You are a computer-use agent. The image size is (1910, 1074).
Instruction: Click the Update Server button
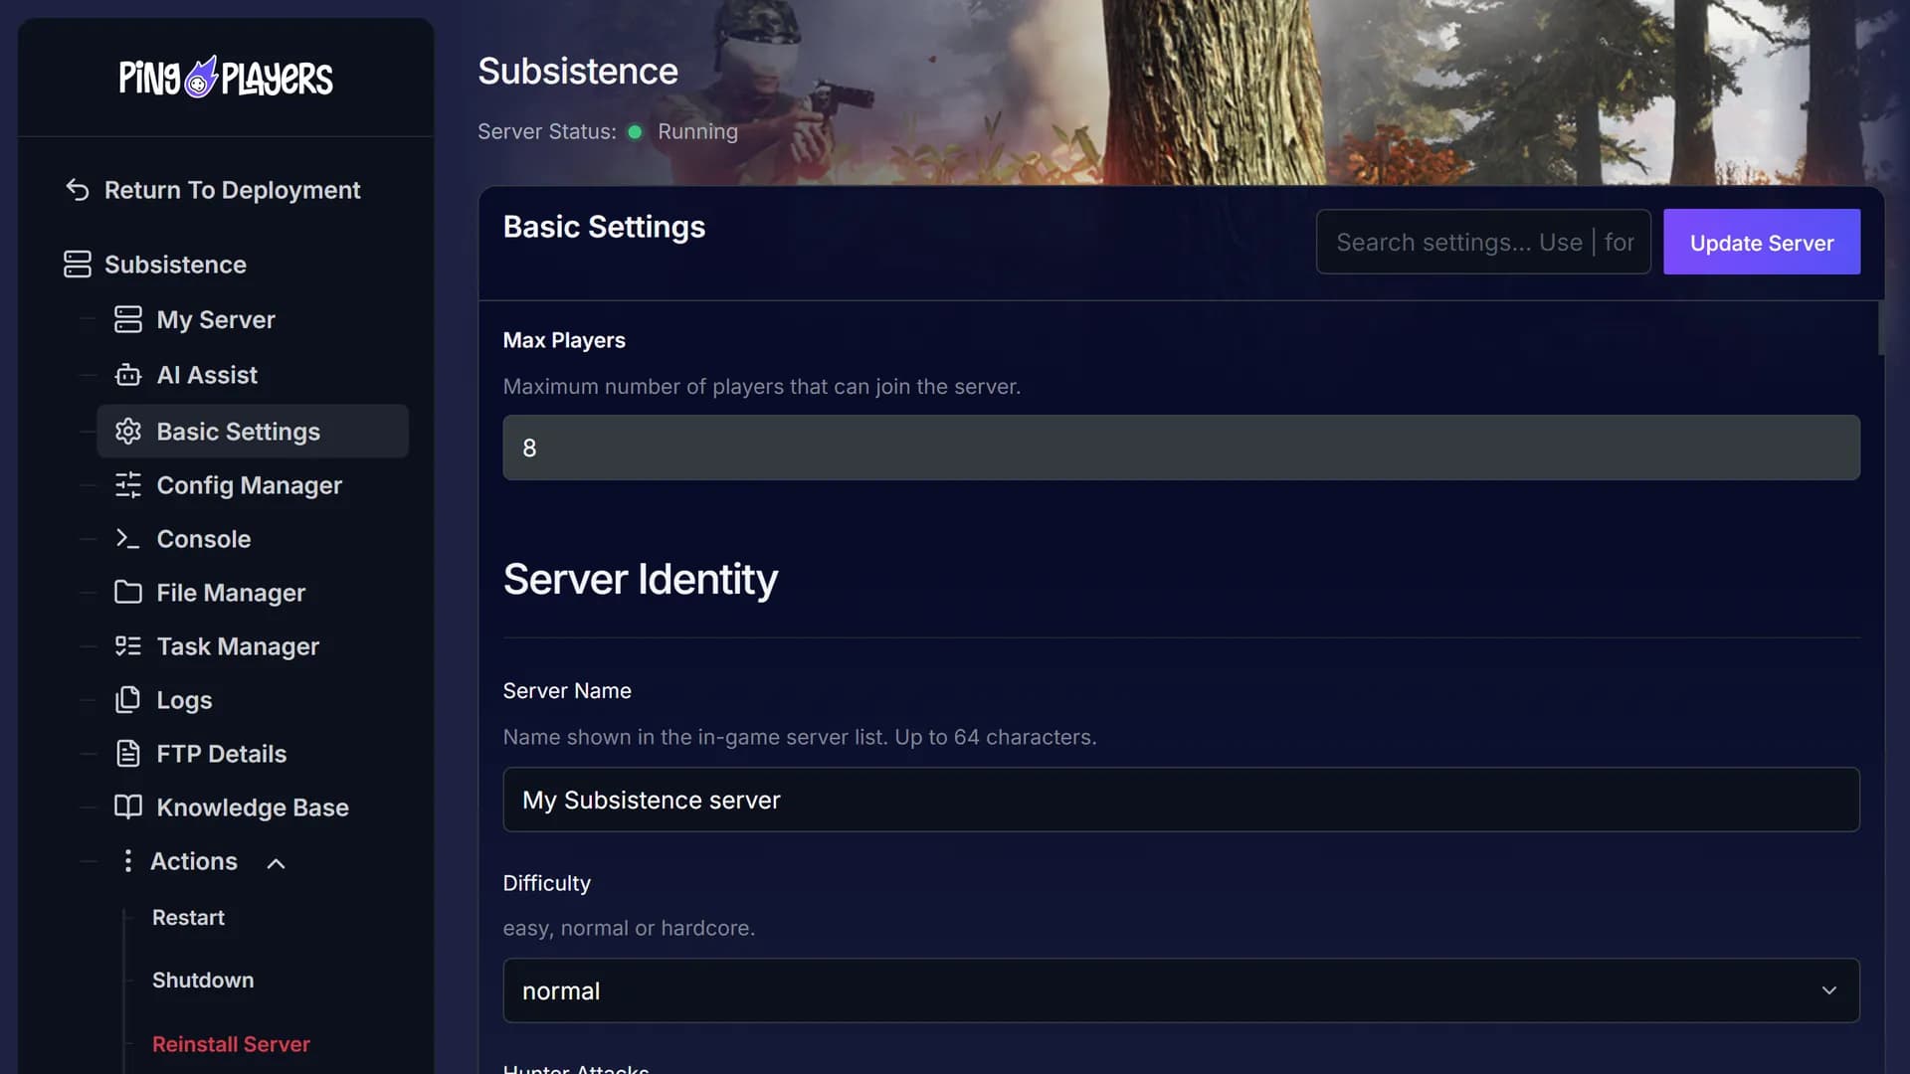coord(1761,242)
